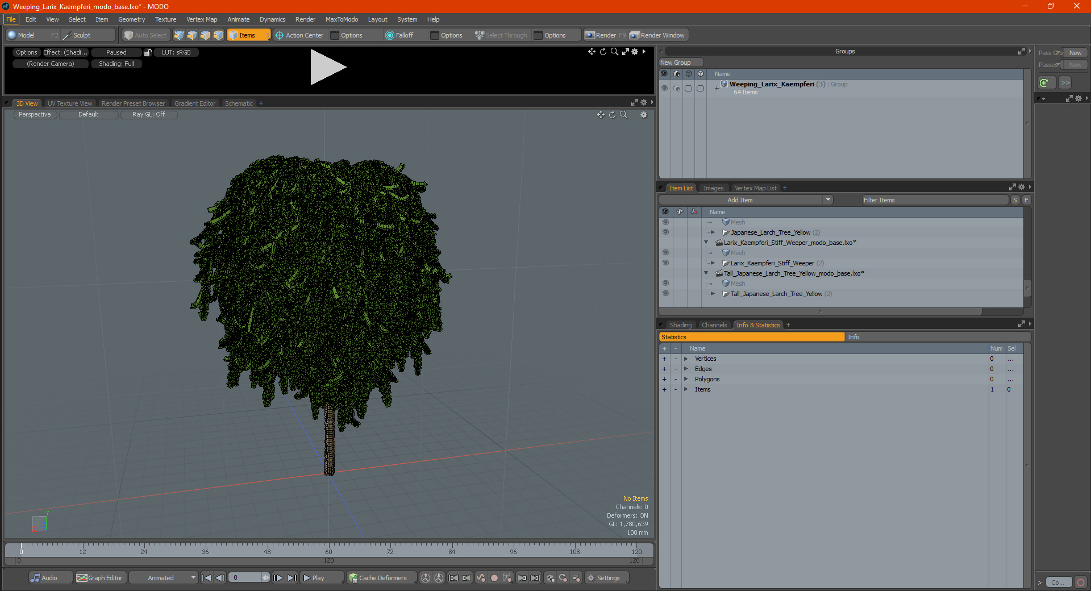Expand Polygons statistics row
The height and width of the screenshot is (591, 1091).
686,379
